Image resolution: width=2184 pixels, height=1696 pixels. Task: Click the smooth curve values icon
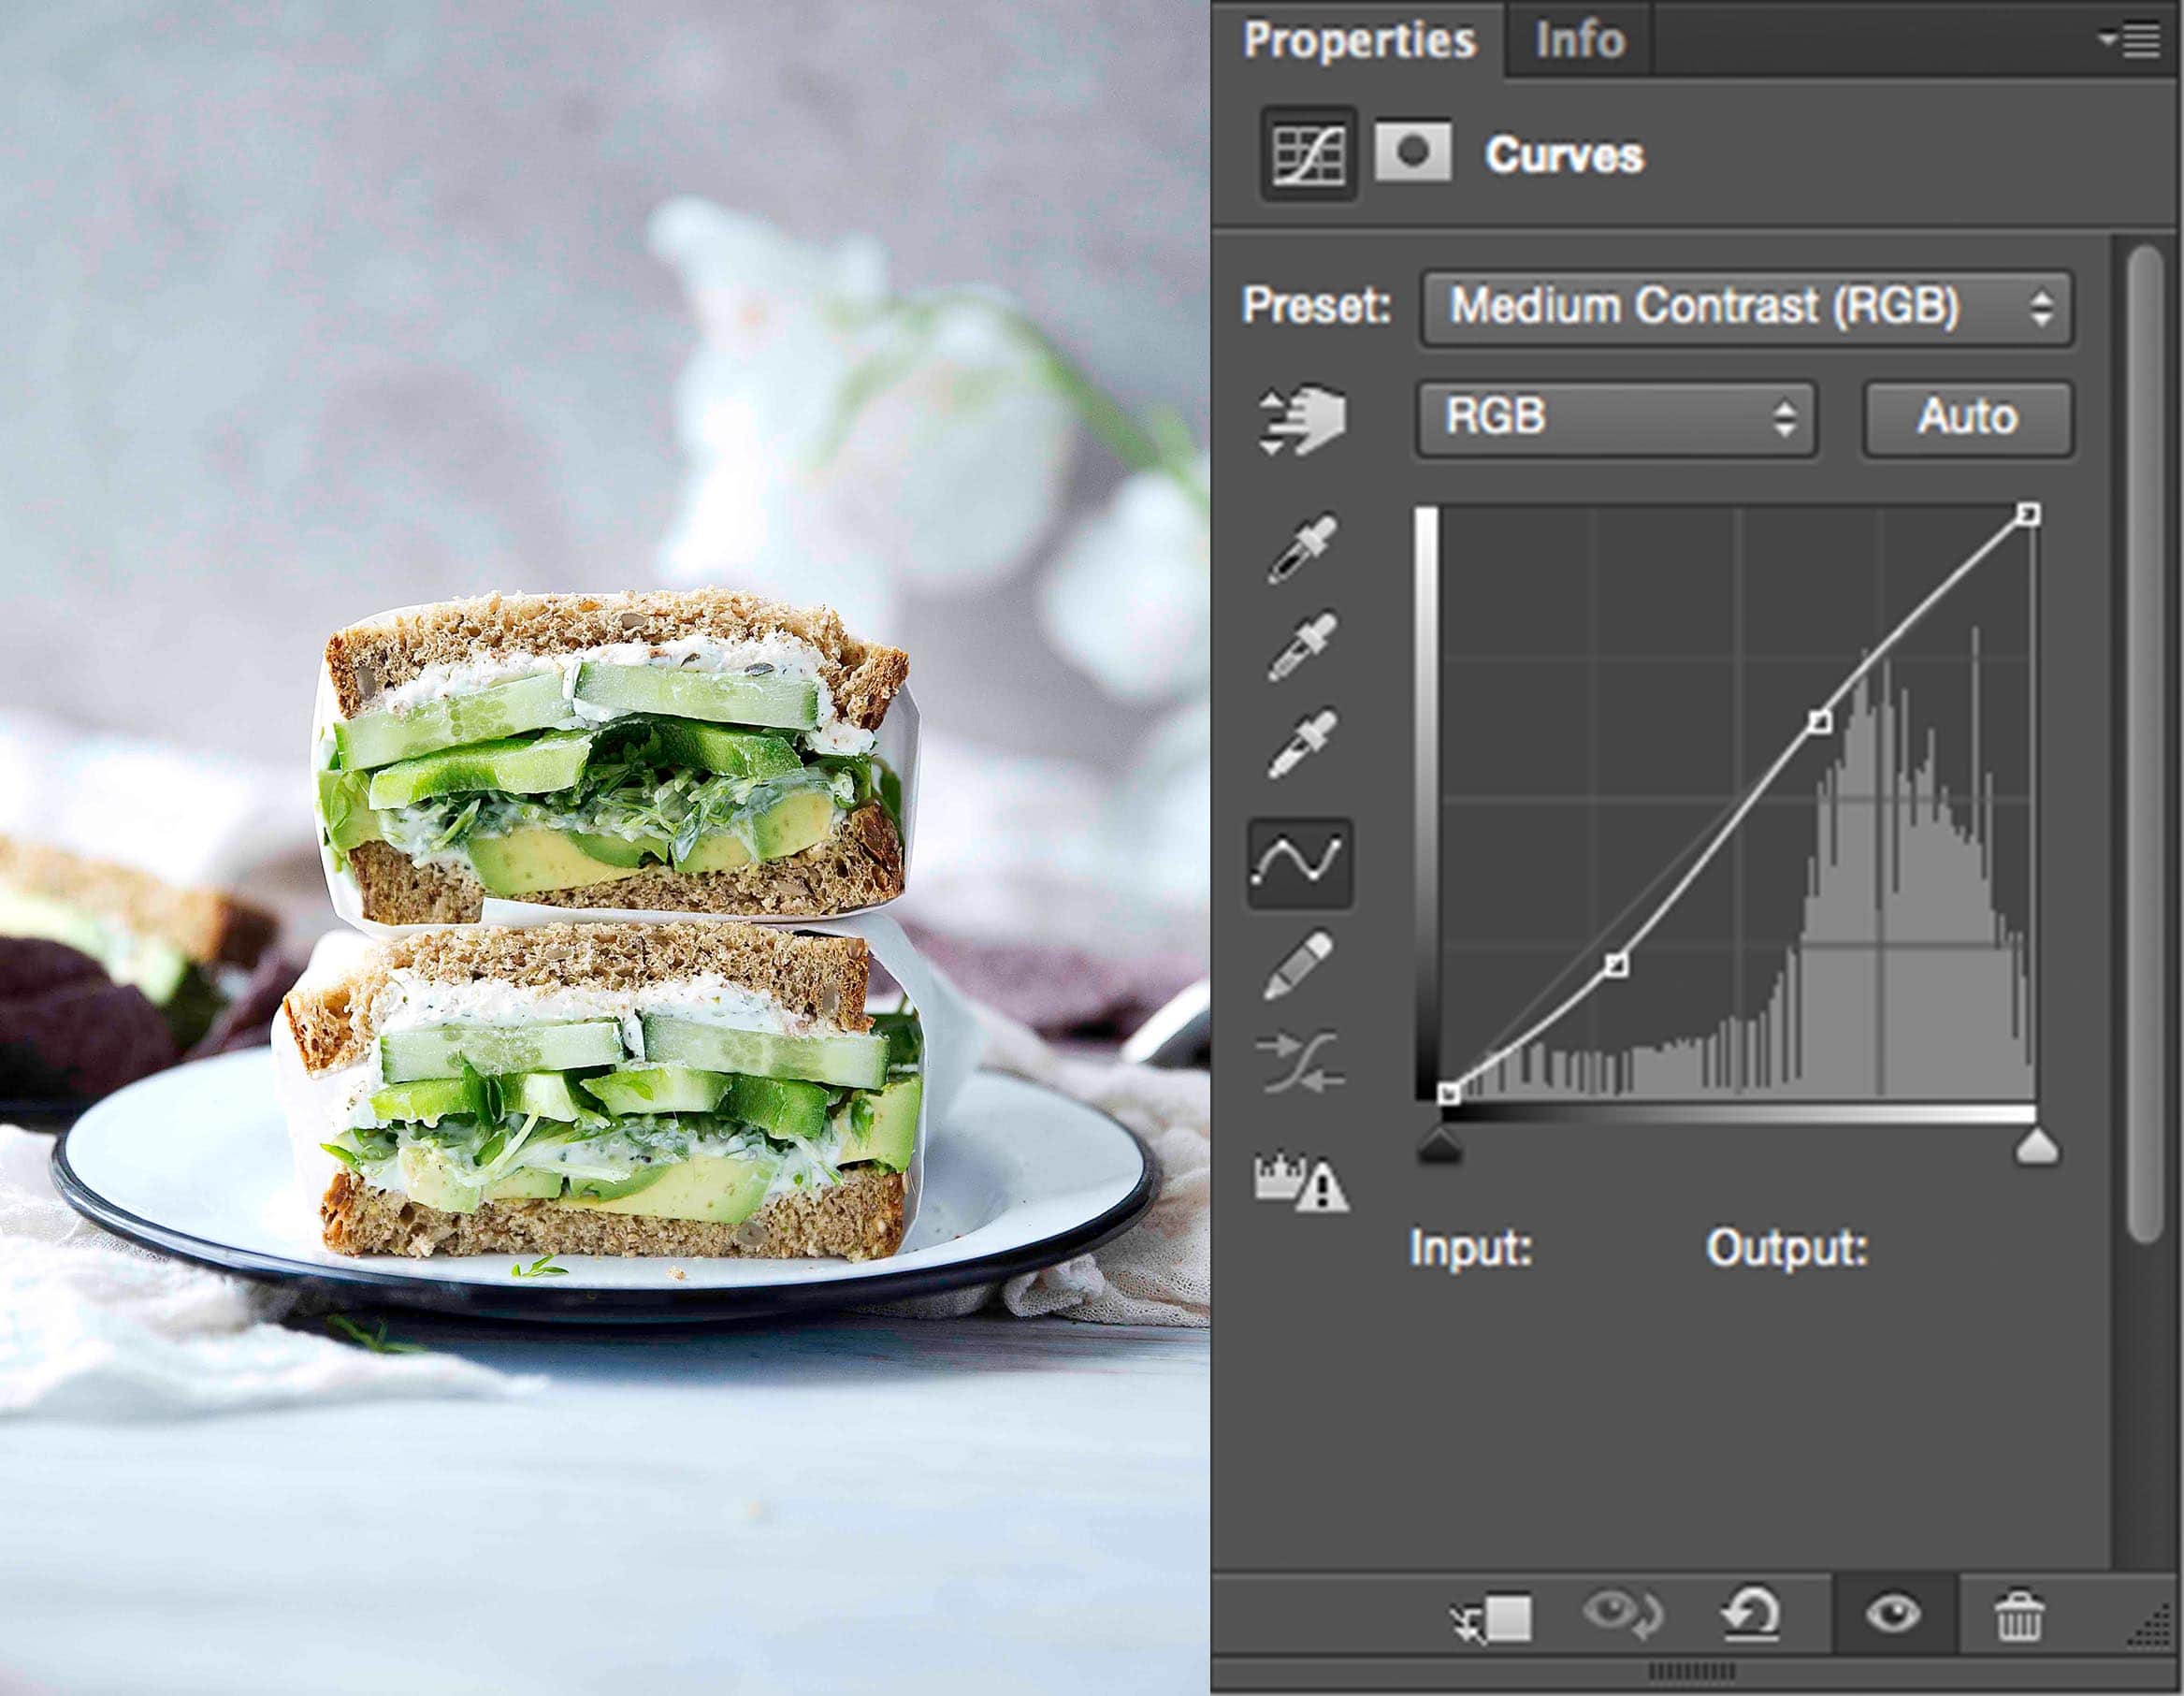point(1299,1062)
